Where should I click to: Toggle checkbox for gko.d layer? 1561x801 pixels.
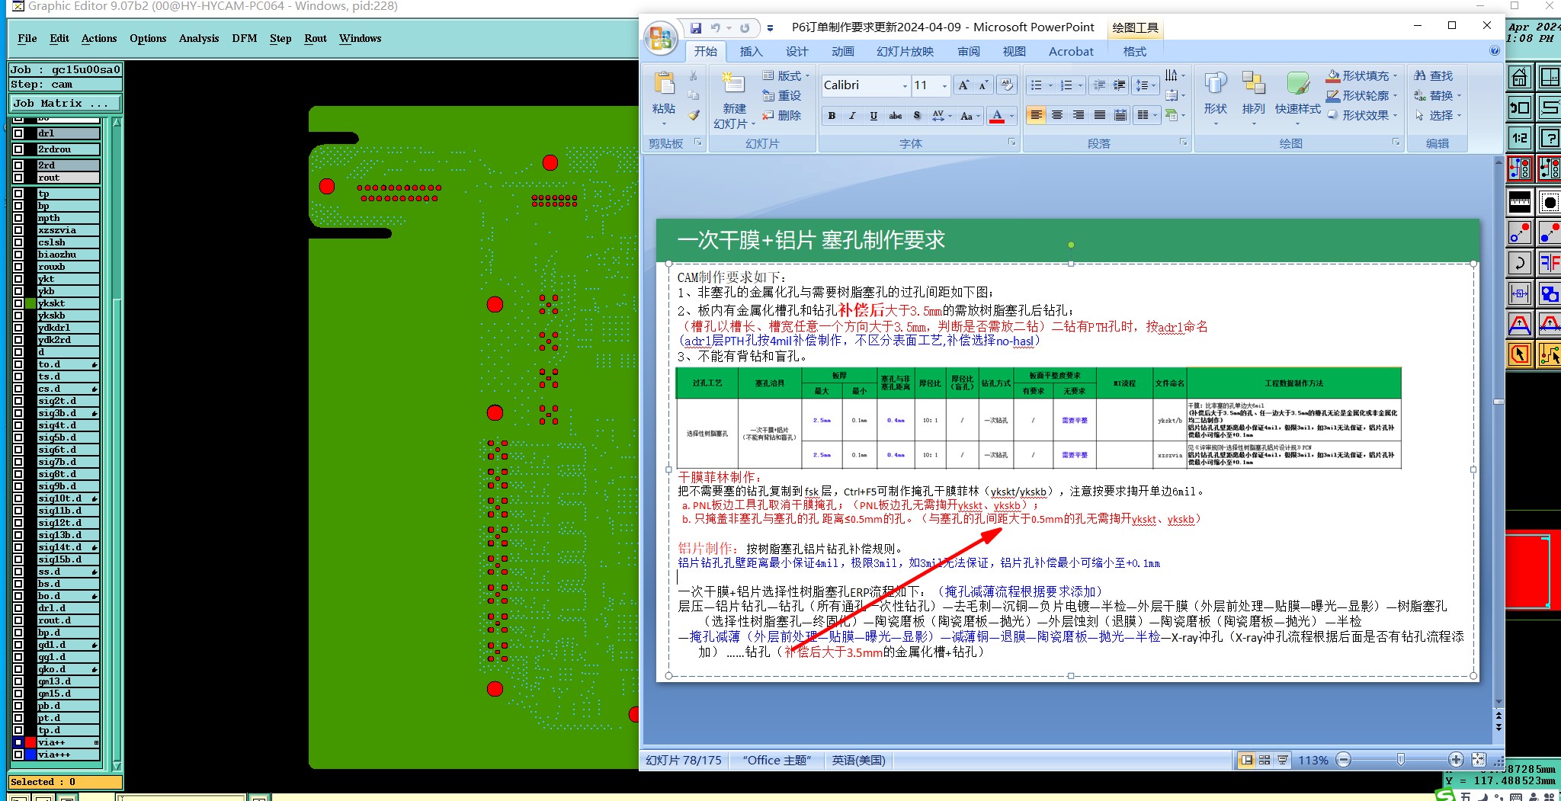pyautogui.click(x=18, y=669)
